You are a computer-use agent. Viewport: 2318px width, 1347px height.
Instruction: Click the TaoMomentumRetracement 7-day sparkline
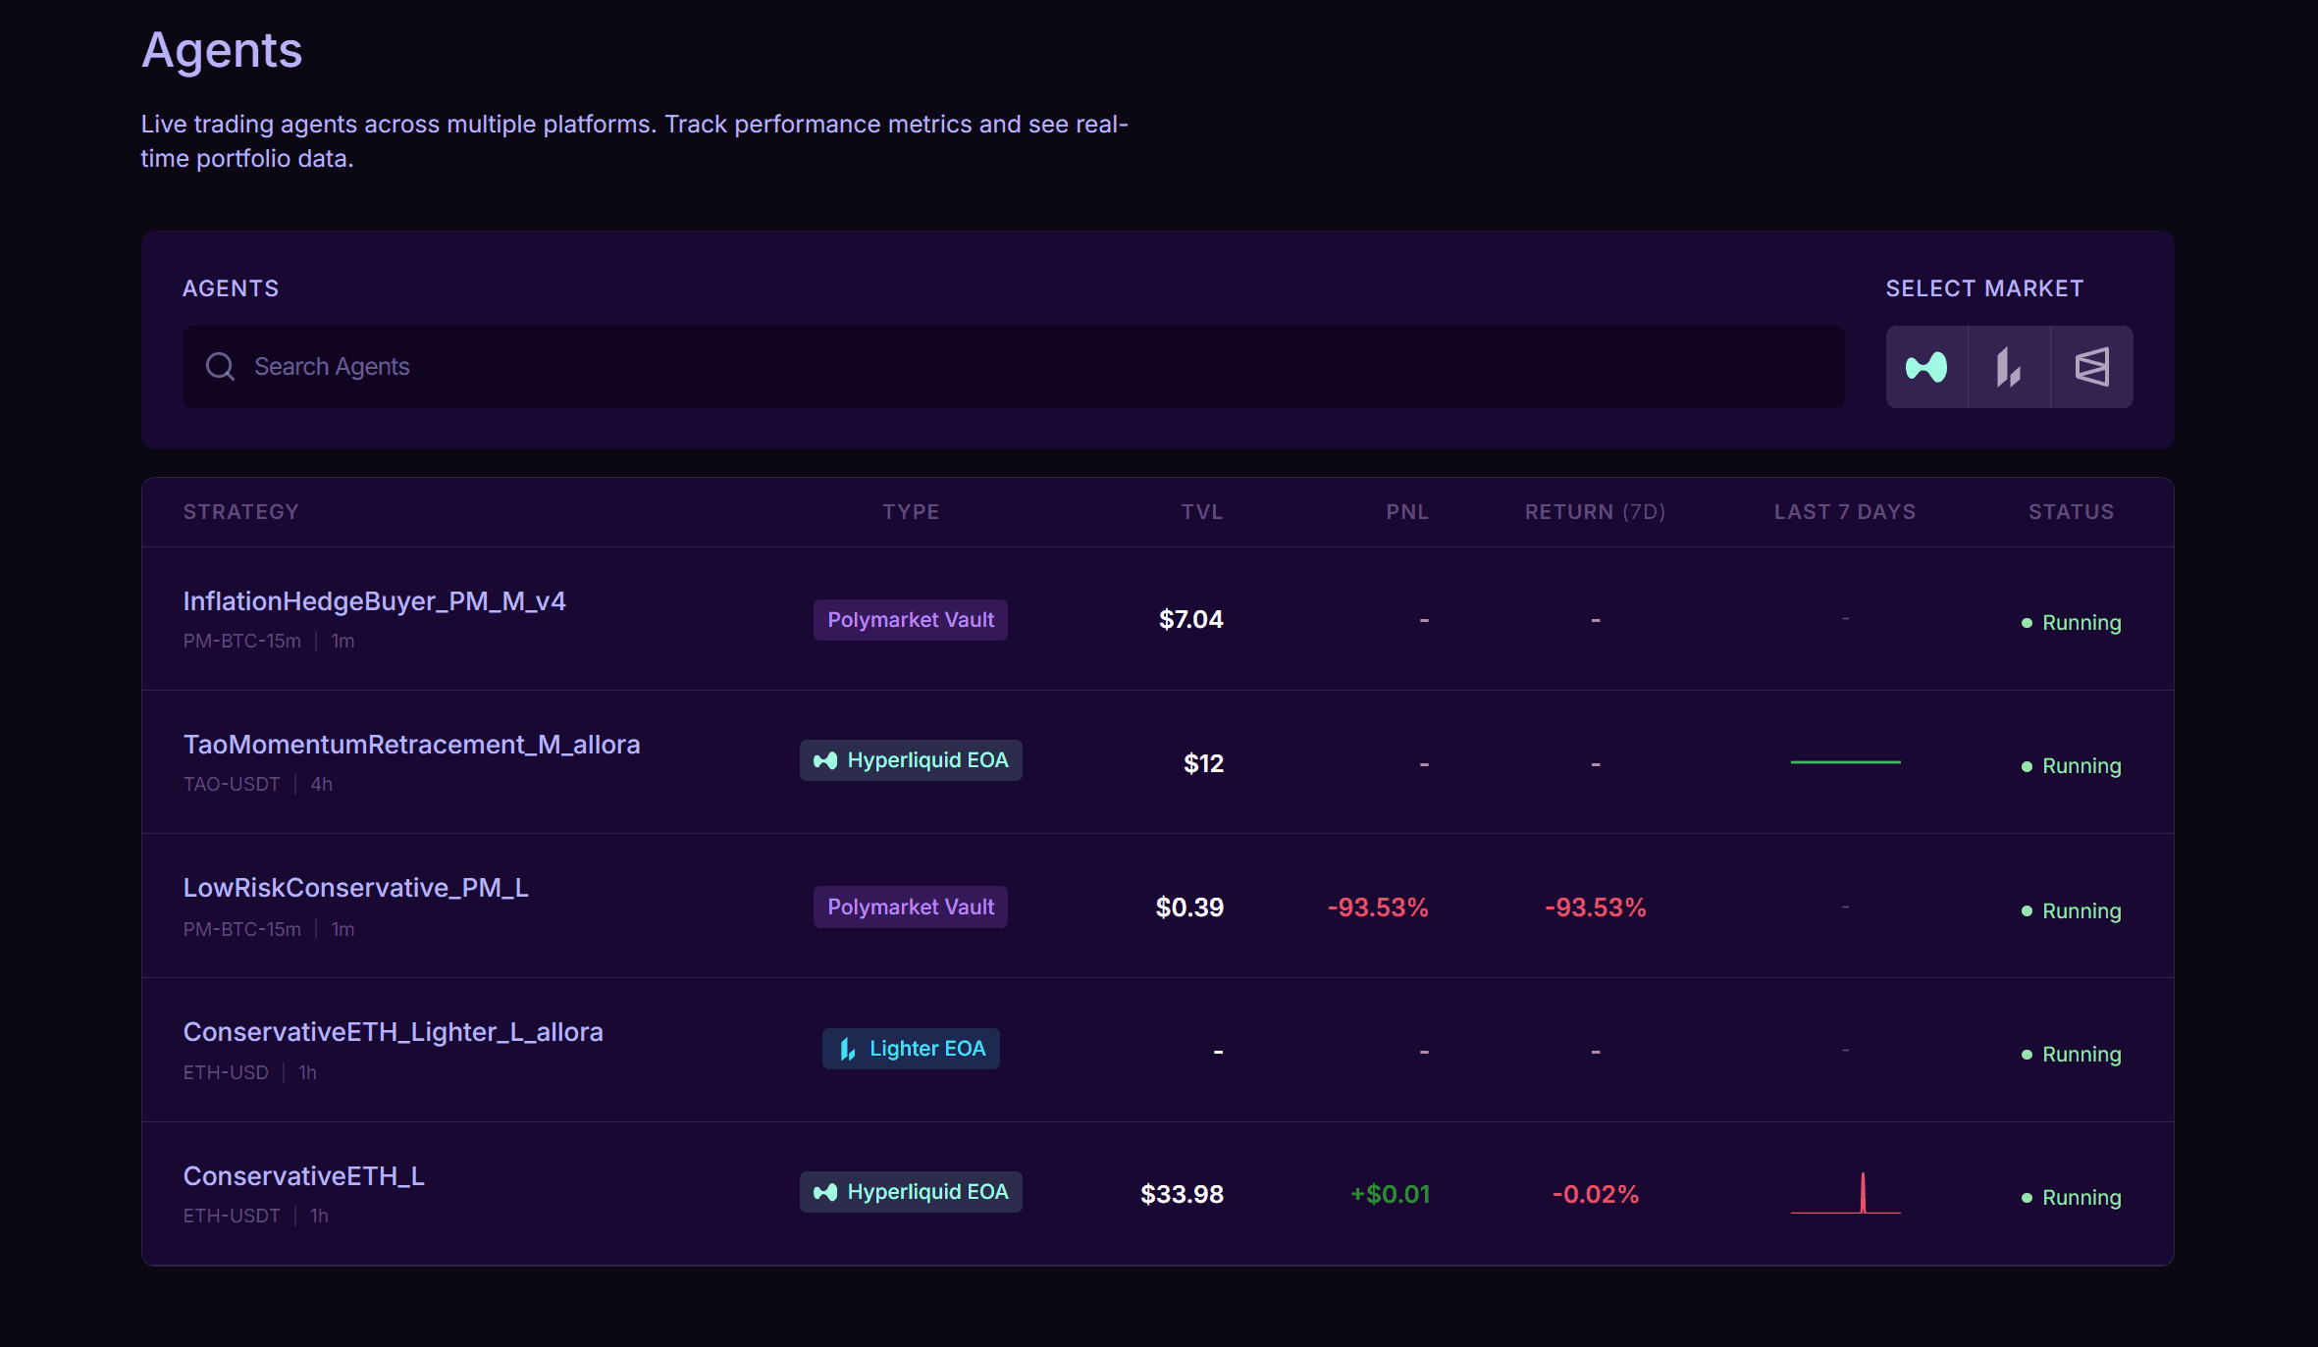click(1845, 762)
